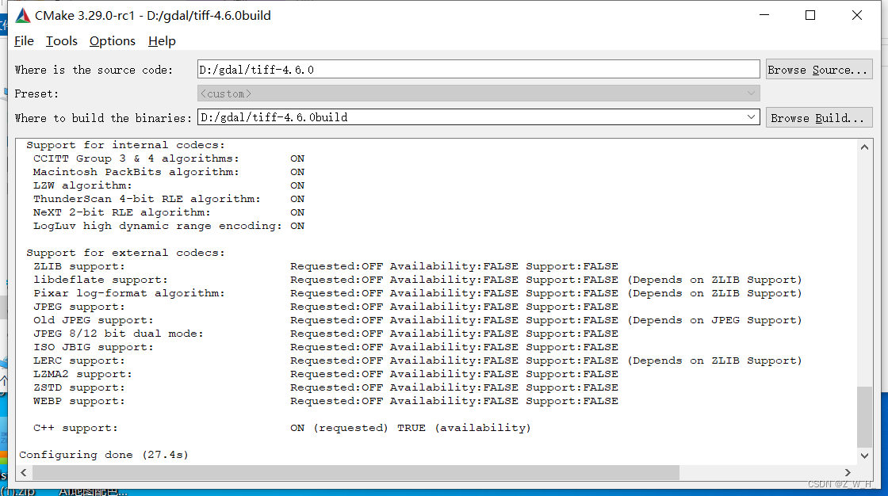This screenshot has height=496, width=888.
Task: Click the 'C++ support:' output line
Action: click(282, 428)
